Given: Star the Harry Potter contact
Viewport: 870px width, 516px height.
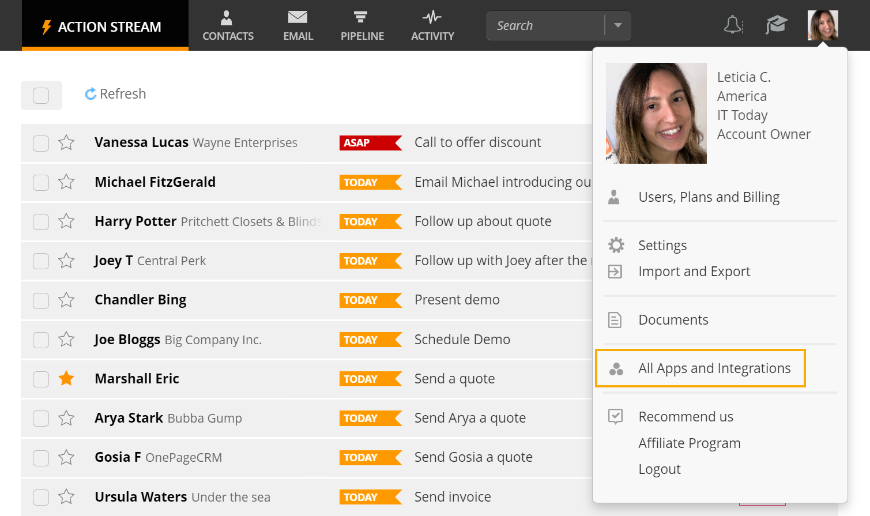Looking at the screenshot, I should 66,221.
